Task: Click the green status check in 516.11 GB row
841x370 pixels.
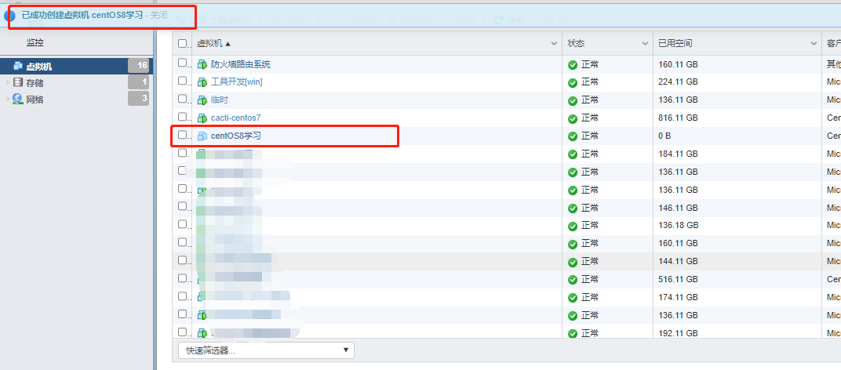Action: point(573,279)
